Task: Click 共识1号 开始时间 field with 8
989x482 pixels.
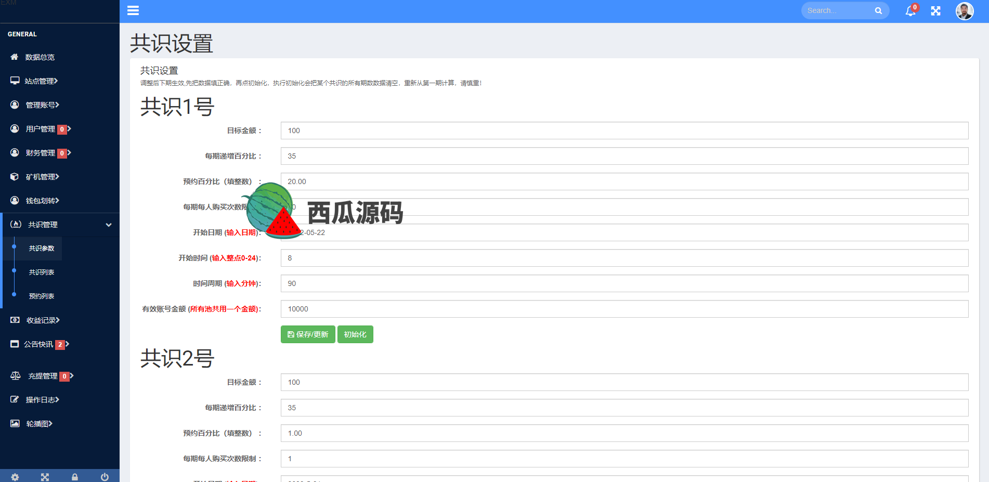Action: [624, 258]
